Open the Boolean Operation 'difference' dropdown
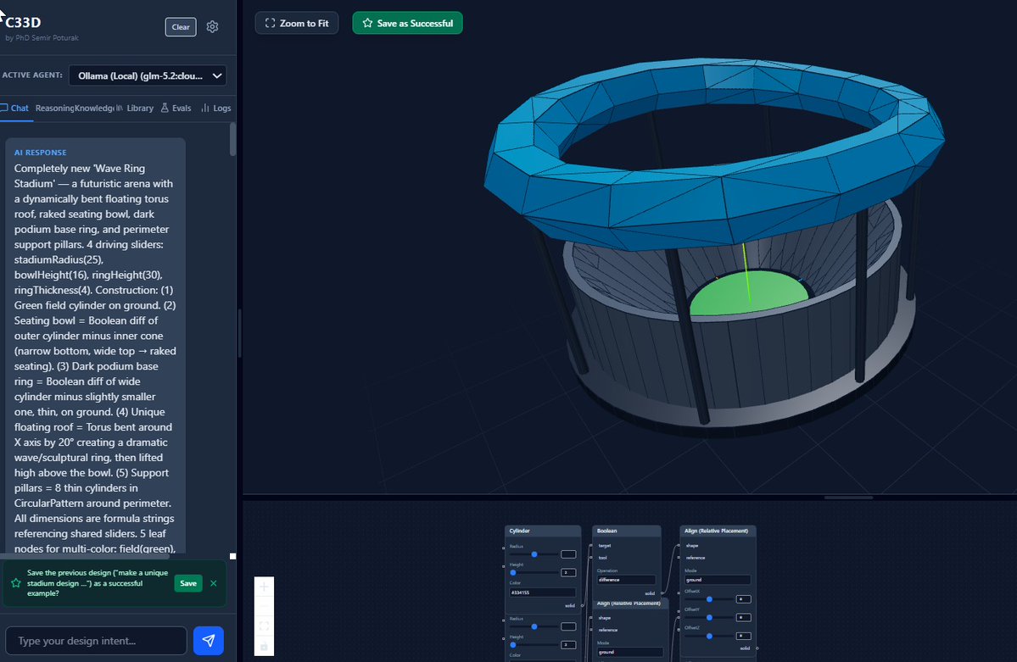The height and width of the screenshot is (662, 1017). [627, 580]
